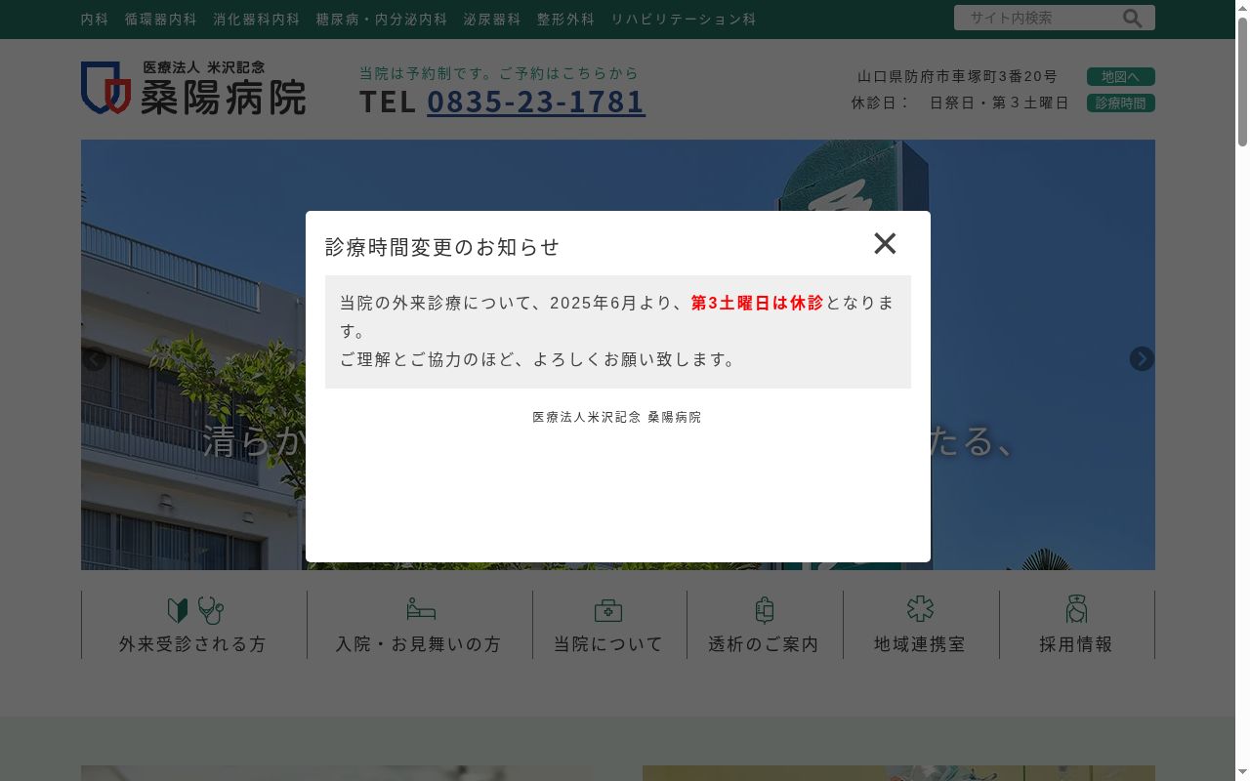
Task: Open 地域連携室 text link
Action: click(x=920, y=644)
